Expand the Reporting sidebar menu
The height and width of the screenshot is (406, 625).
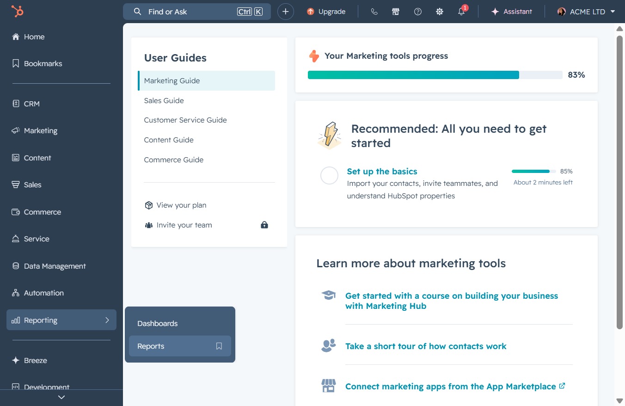pyautogui.click(x=61, y=320)
